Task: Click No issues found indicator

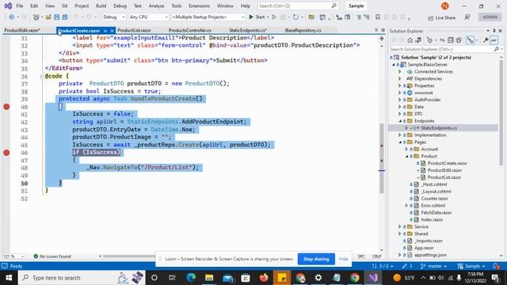Action: tap(52, 256)
